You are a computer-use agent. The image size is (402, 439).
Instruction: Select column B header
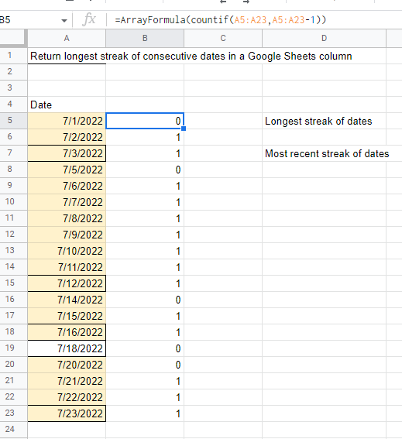145,38
